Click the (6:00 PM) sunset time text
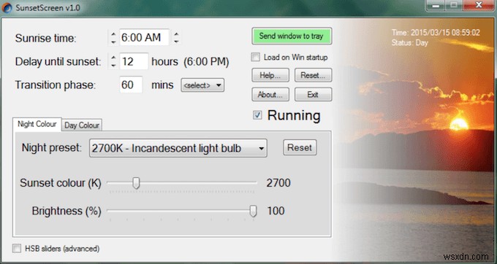Viewport: 497px width, 264px height. [206, 62]
